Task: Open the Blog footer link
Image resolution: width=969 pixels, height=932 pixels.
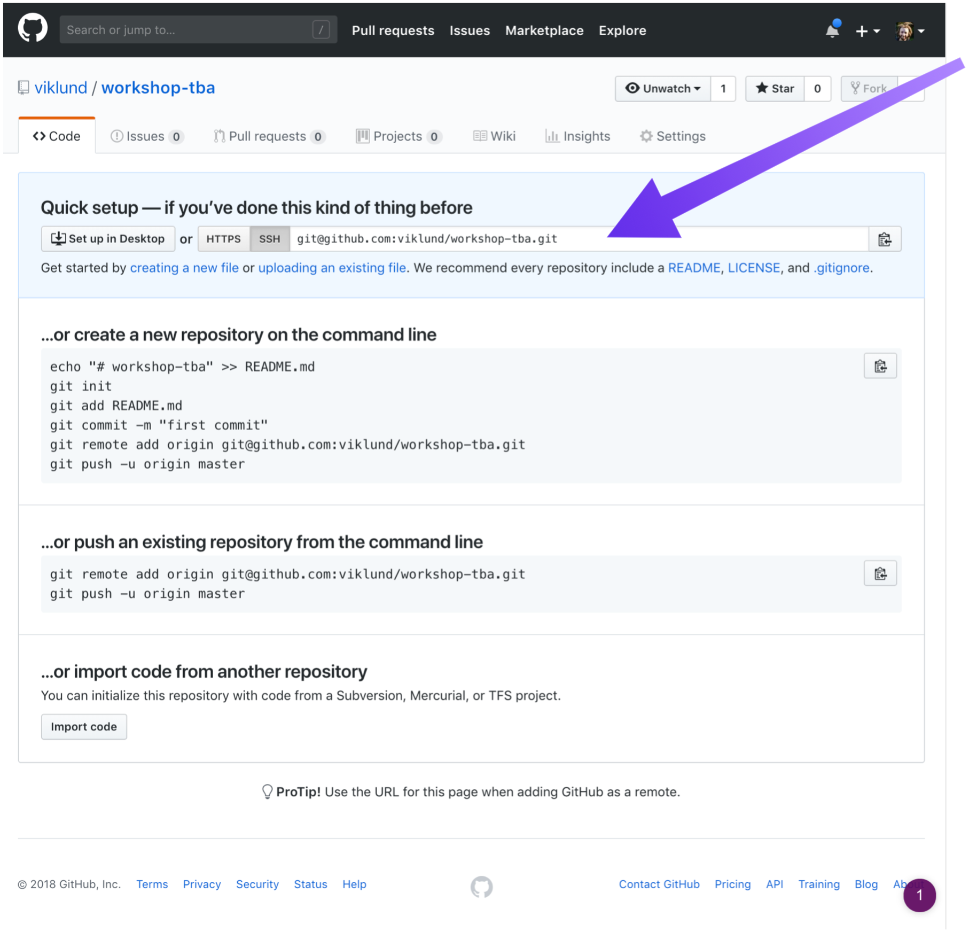Action: (866, 884)
